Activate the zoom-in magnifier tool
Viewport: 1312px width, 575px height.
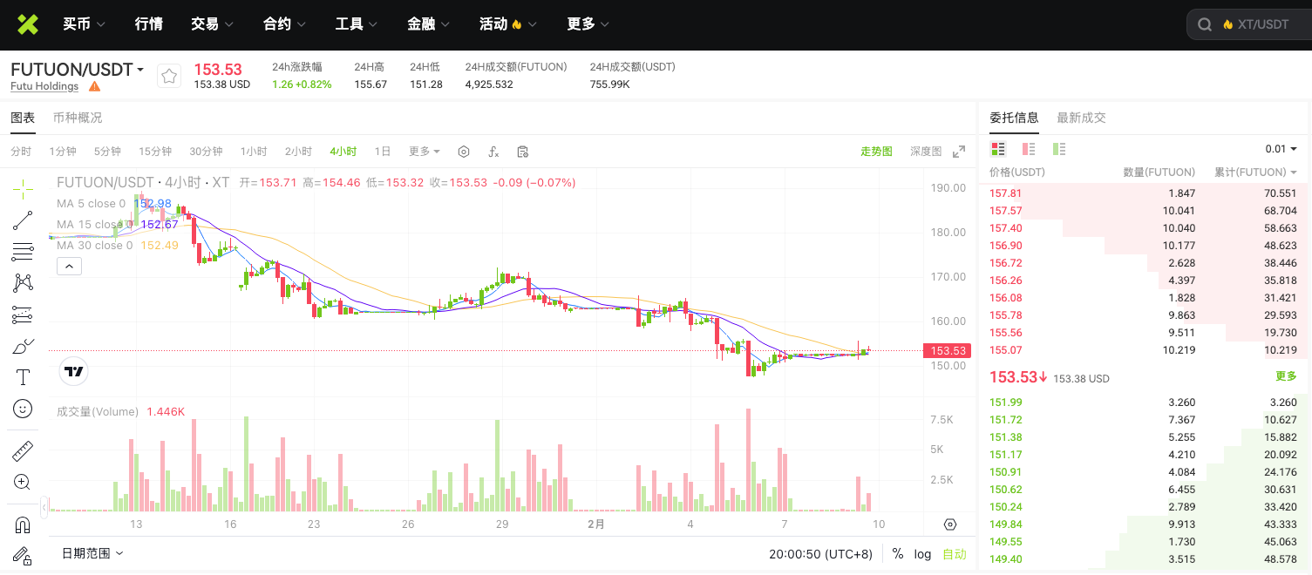[23, 482]
